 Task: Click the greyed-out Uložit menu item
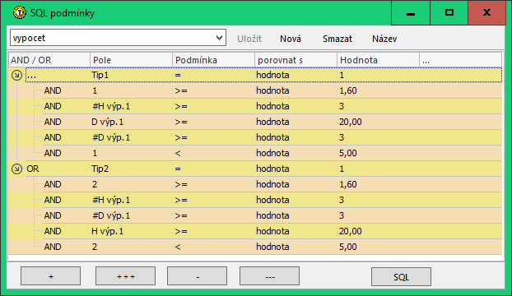point(249,39)
